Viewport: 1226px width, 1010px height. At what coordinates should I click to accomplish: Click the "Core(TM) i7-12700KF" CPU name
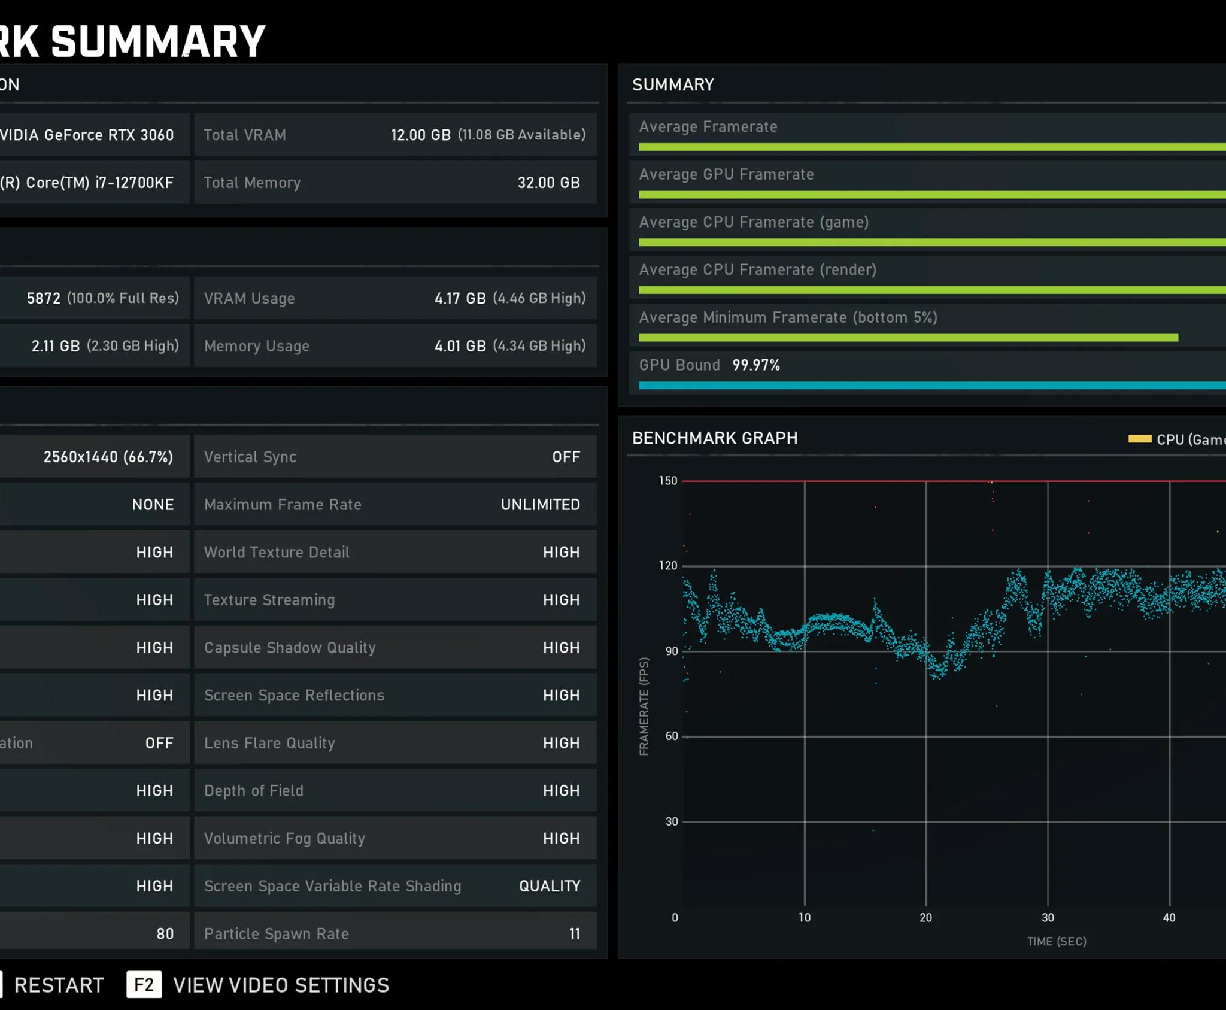point(100,183)
